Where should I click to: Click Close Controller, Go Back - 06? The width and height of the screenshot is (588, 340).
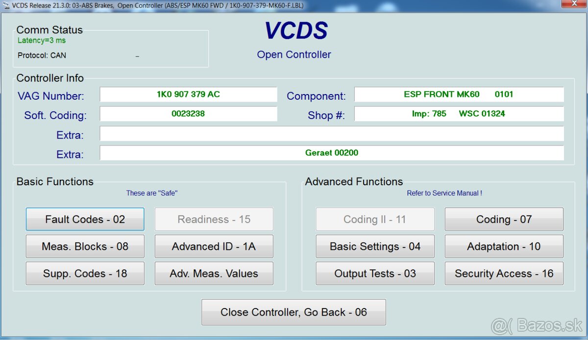pyautogui.click(x=294, y=312)
